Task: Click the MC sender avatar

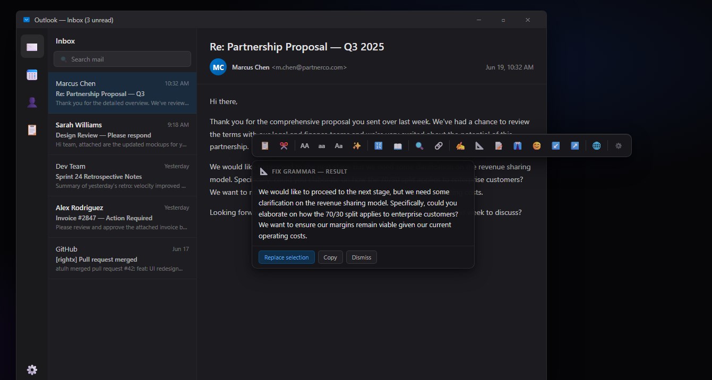Action: [218, 67]
